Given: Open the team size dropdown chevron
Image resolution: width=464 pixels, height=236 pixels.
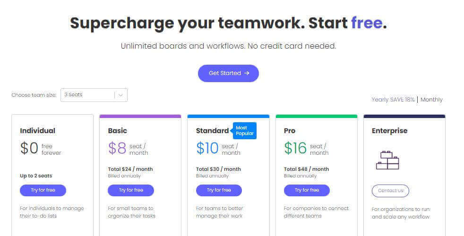Looking at the screenshot, I should pyautogui.click(x=120, y=95).
